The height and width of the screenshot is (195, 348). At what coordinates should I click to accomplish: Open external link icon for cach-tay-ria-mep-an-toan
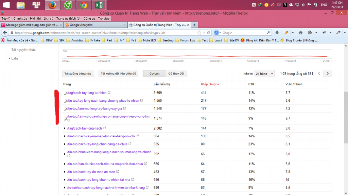tap(118, 172)
